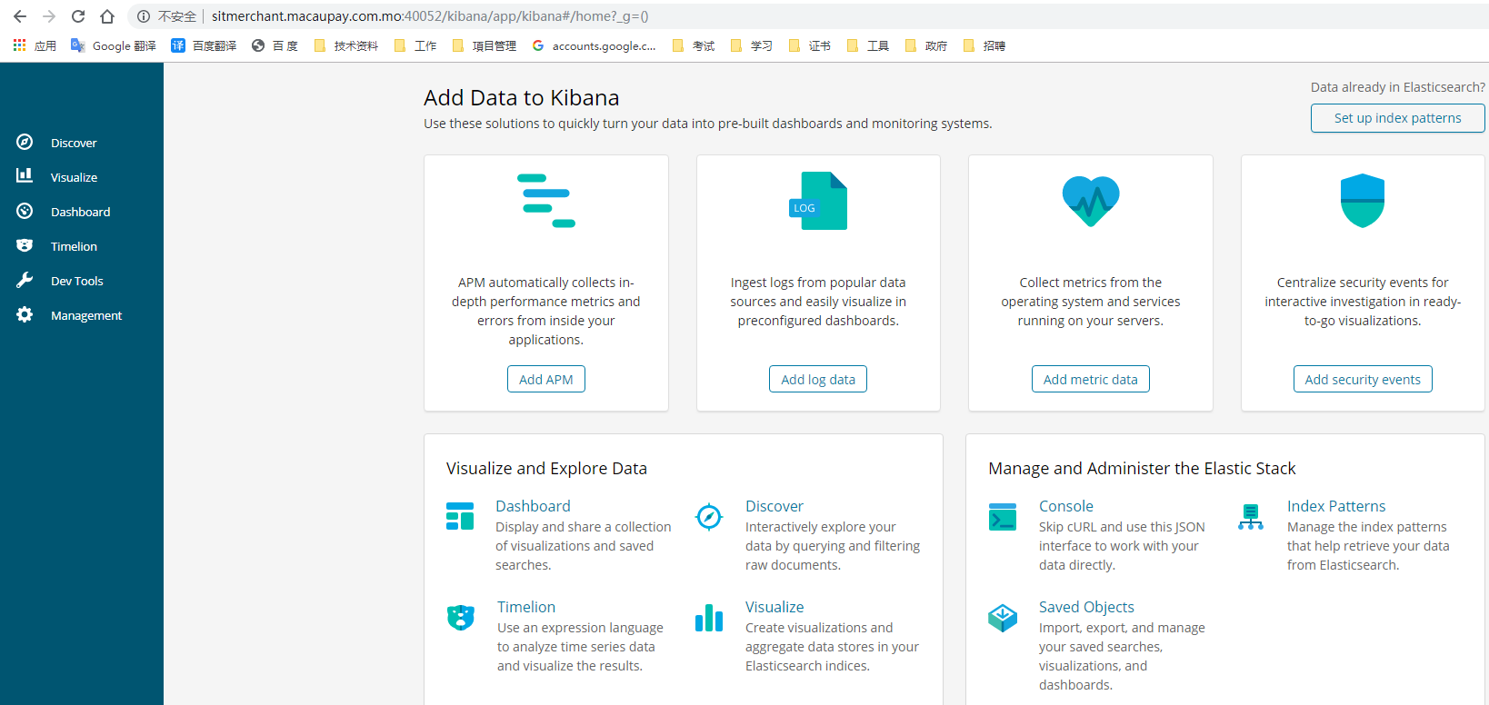This screenshot has width=1489, height=705.
Task: Open the 政府 bookmark folder
Action: pyautogui.click(x=925, y=45)
